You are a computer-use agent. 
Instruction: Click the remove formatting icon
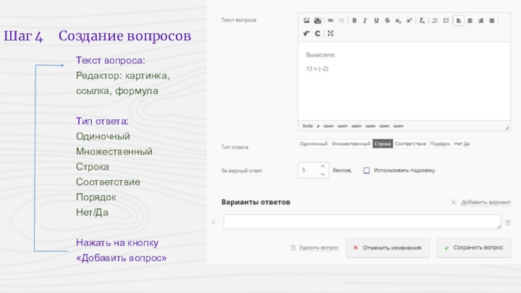pos(422,20)
